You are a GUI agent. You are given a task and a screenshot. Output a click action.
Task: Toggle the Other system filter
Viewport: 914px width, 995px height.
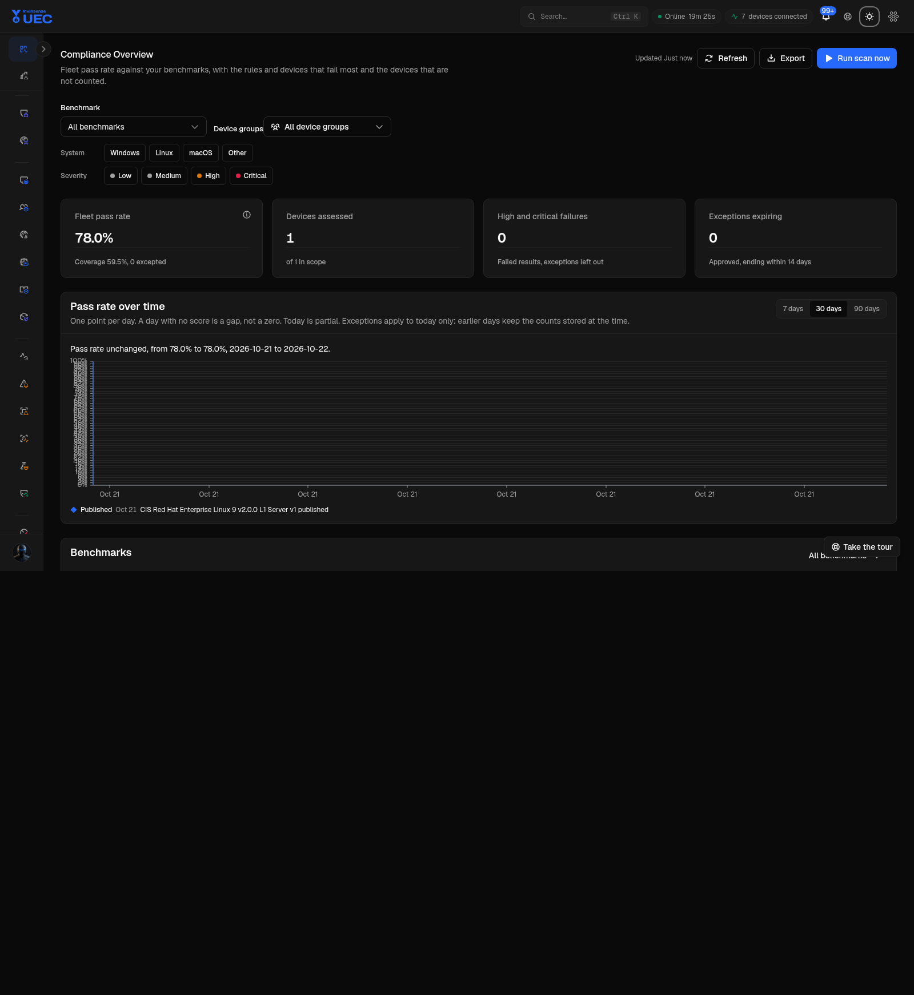(237, 153)
